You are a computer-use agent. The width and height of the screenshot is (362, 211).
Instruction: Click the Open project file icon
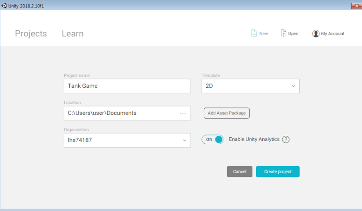[283, 33]
